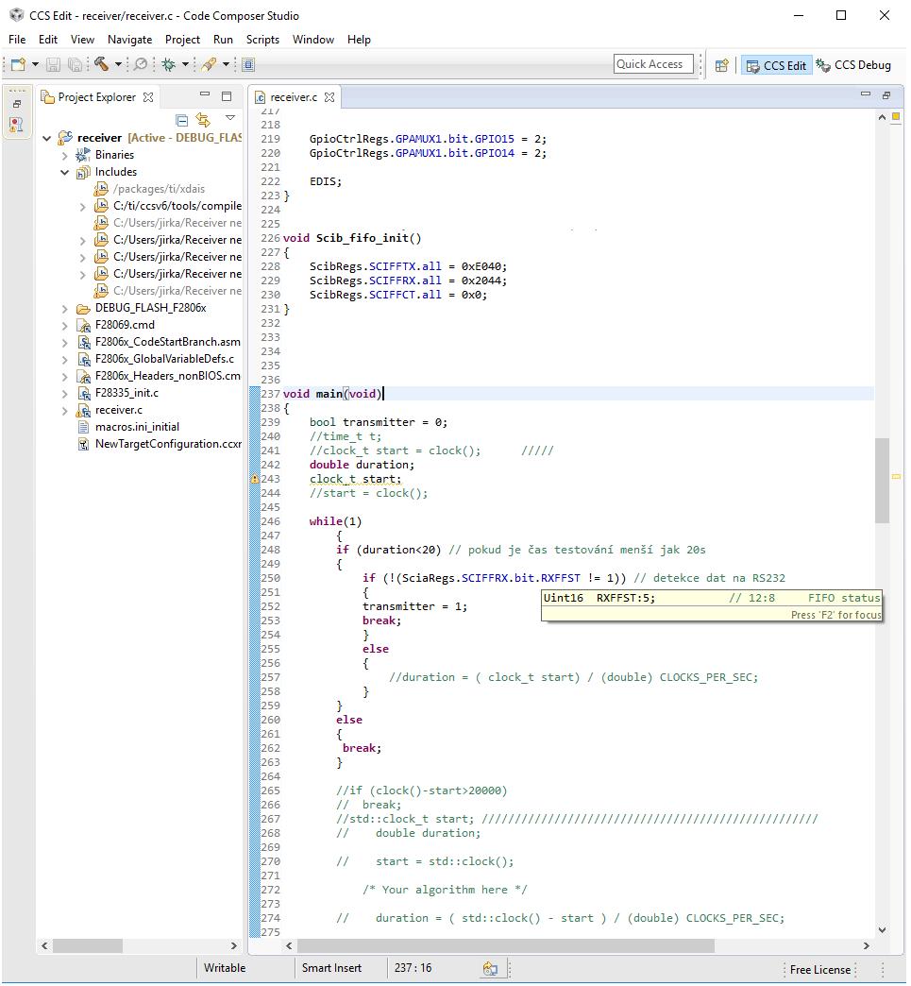
Task: Click the yellow overview ruler warning square
Action: coord(897,116)
